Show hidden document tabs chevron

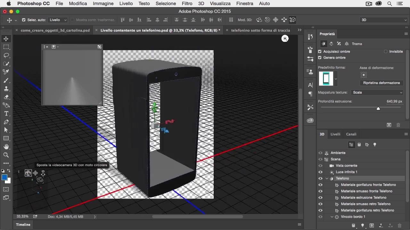tap(299, 30)
